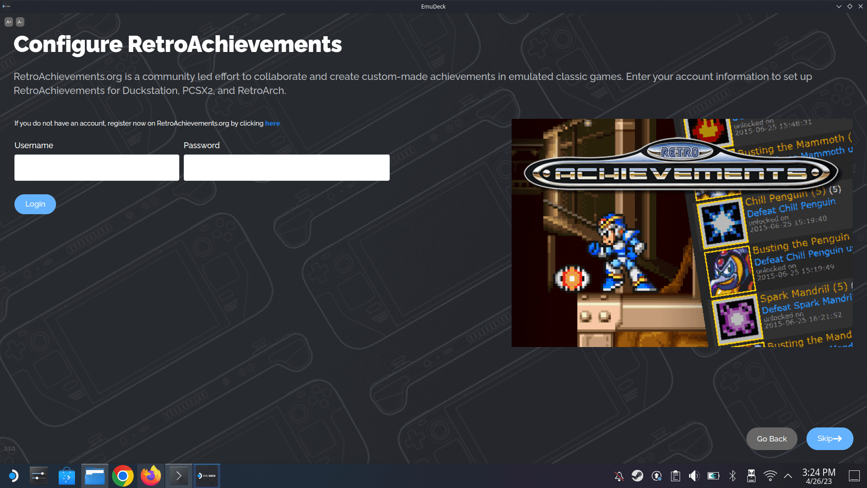Skip the RetroAchievements setup
The width and height of the screenshot is (867, 488).
click(830, 439)
